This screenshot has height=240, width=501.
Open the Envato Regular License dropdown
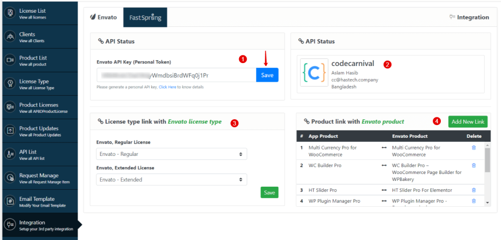coord(171,154)
